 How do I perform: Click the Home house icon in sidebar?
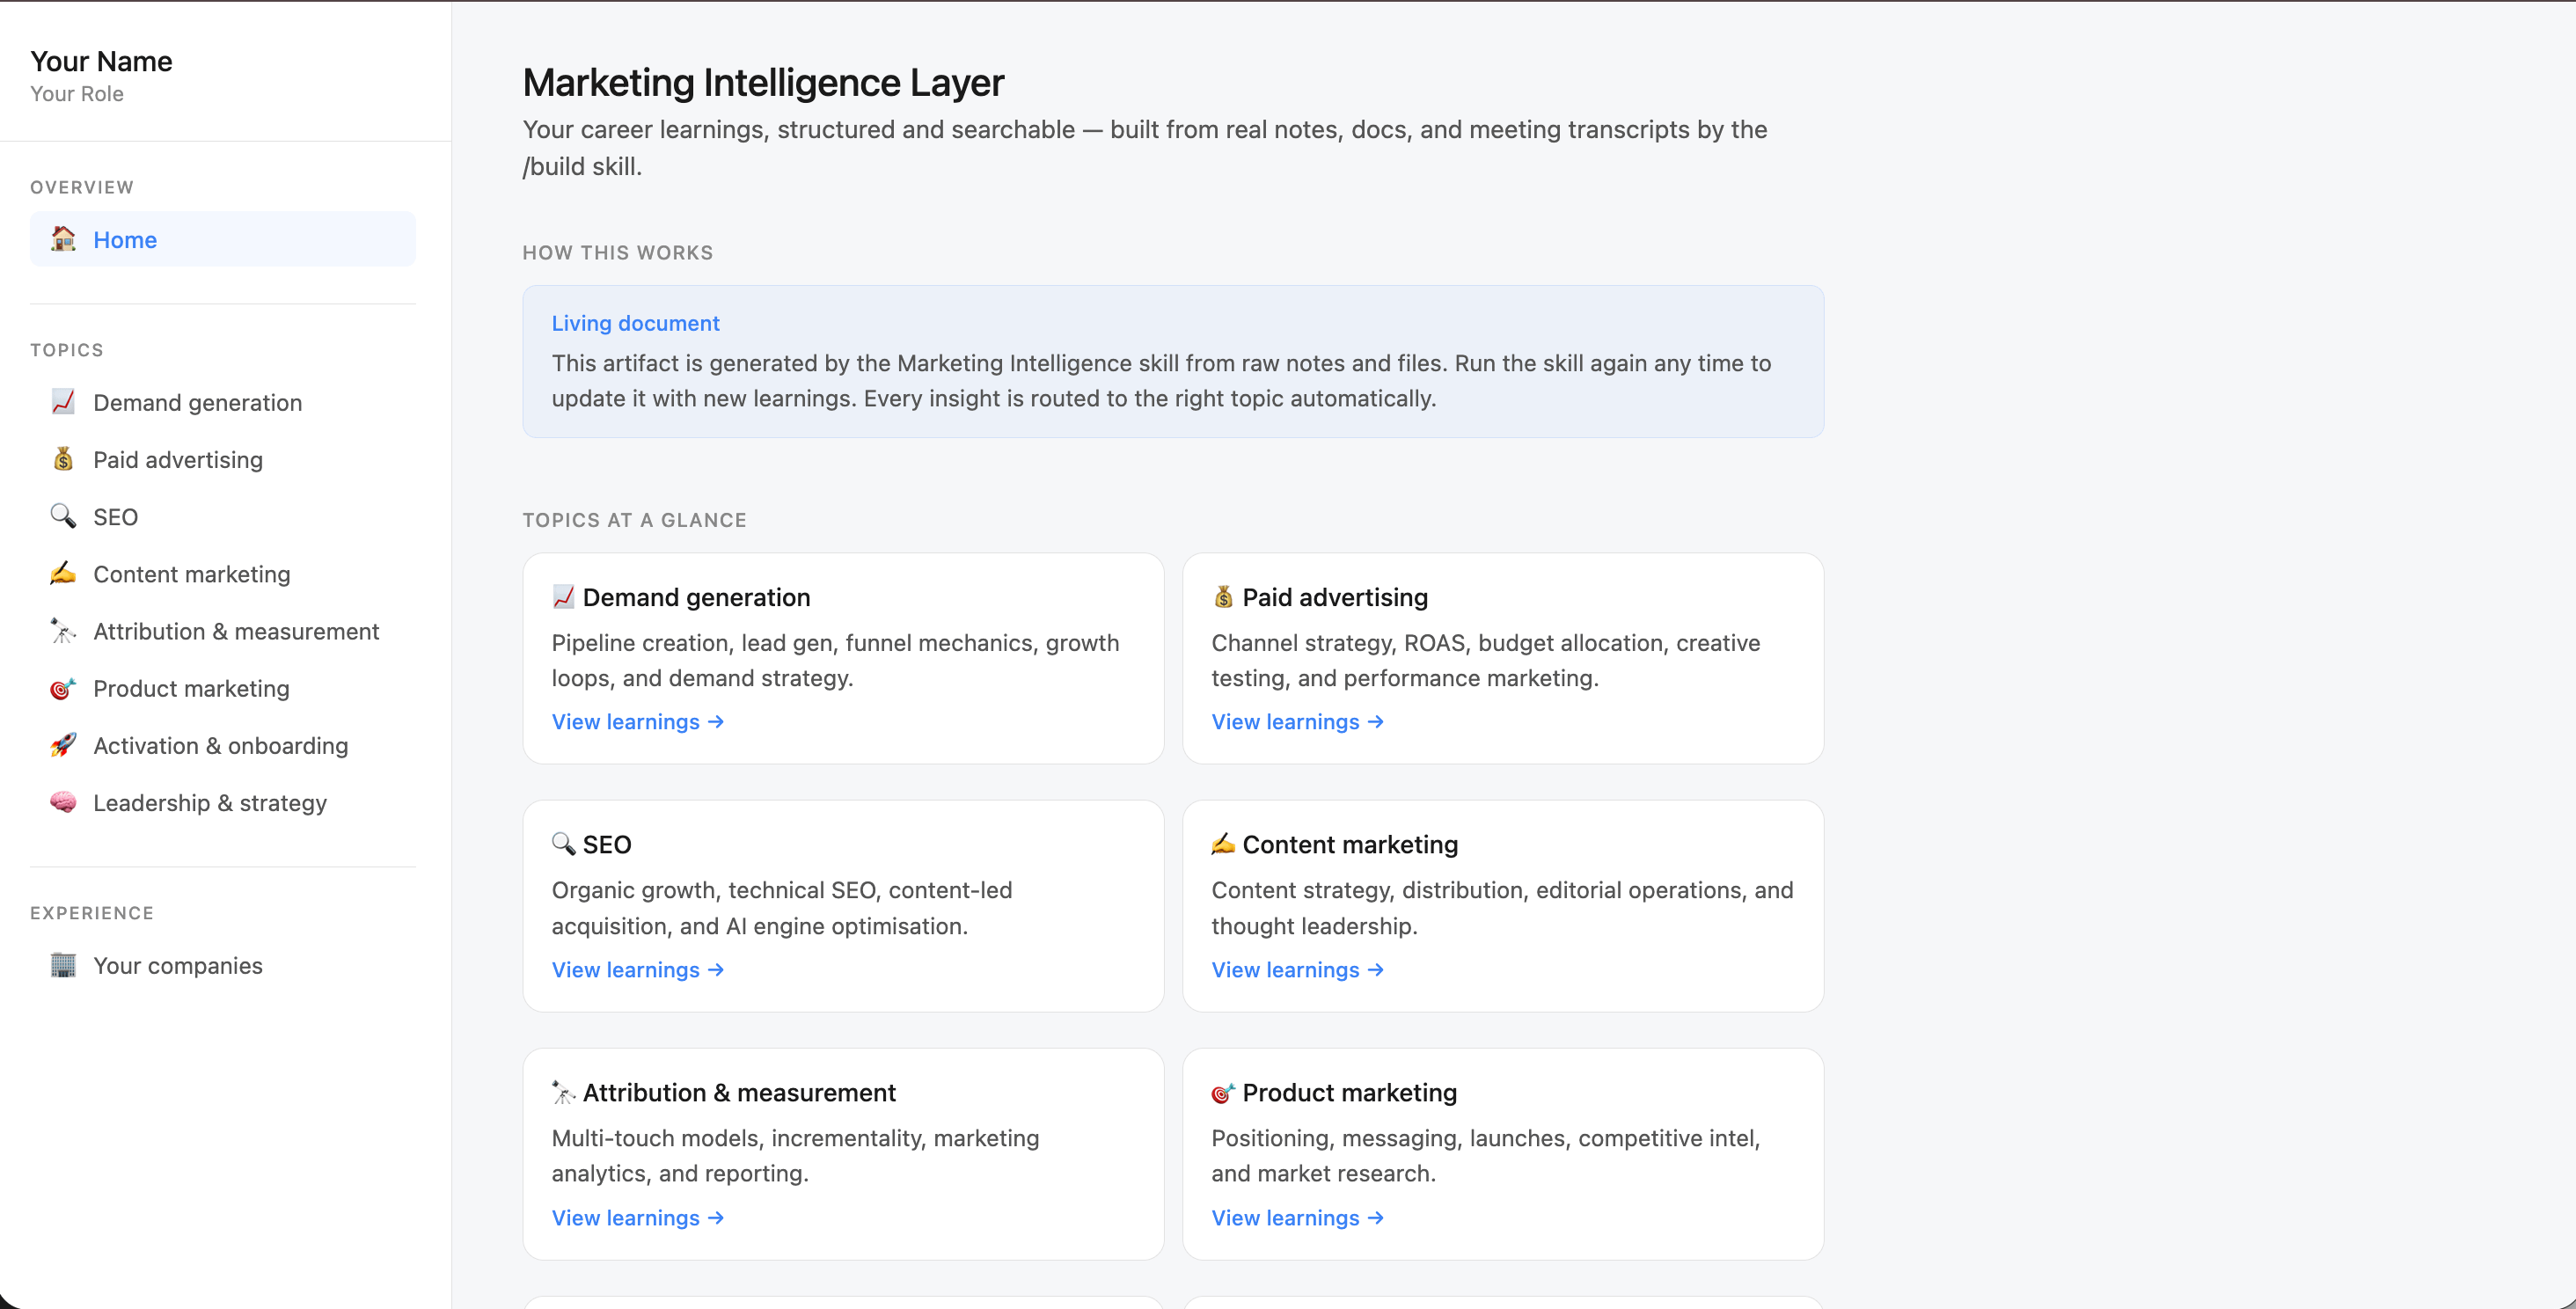pos(63,239)
